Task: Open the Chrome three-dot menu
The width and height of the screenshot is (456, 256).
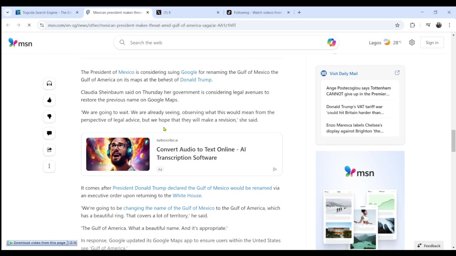Action: point(449,25)
